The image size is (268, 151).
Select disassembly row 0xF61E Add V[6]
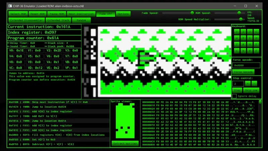[x=58, y=130]
